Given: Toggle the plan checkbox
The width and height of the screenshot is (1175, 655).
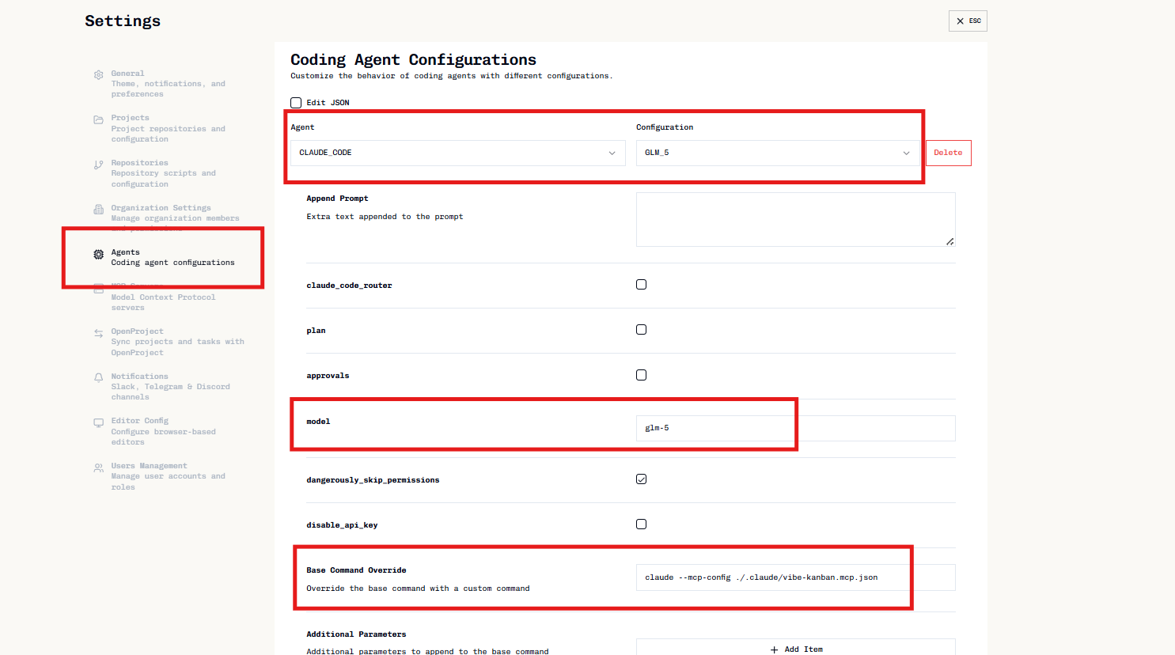Looking at the screenshot, I should point(641,330).
